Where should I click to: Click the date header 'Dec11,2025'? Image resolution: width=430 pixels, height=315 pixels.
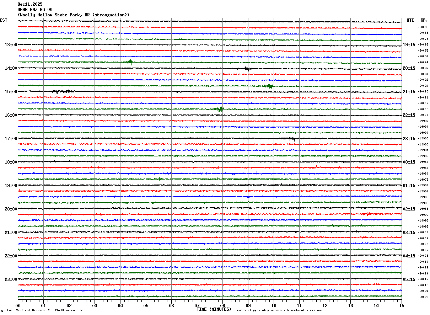tap(30, 4)
